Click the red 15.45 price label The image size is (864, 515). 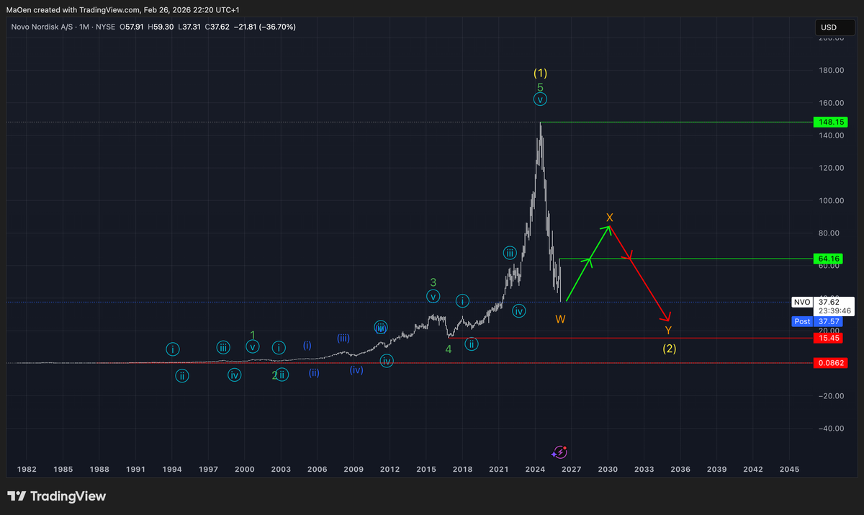tap(827, 338)
